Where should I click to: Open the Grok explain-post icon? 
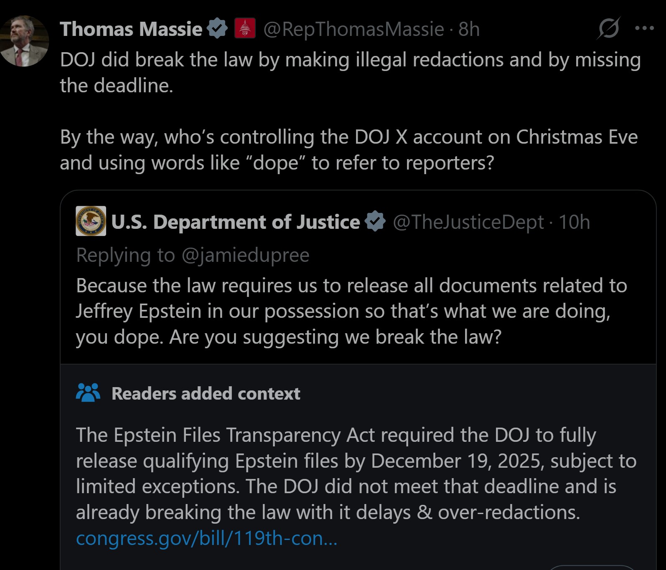[x=608, y=28]
